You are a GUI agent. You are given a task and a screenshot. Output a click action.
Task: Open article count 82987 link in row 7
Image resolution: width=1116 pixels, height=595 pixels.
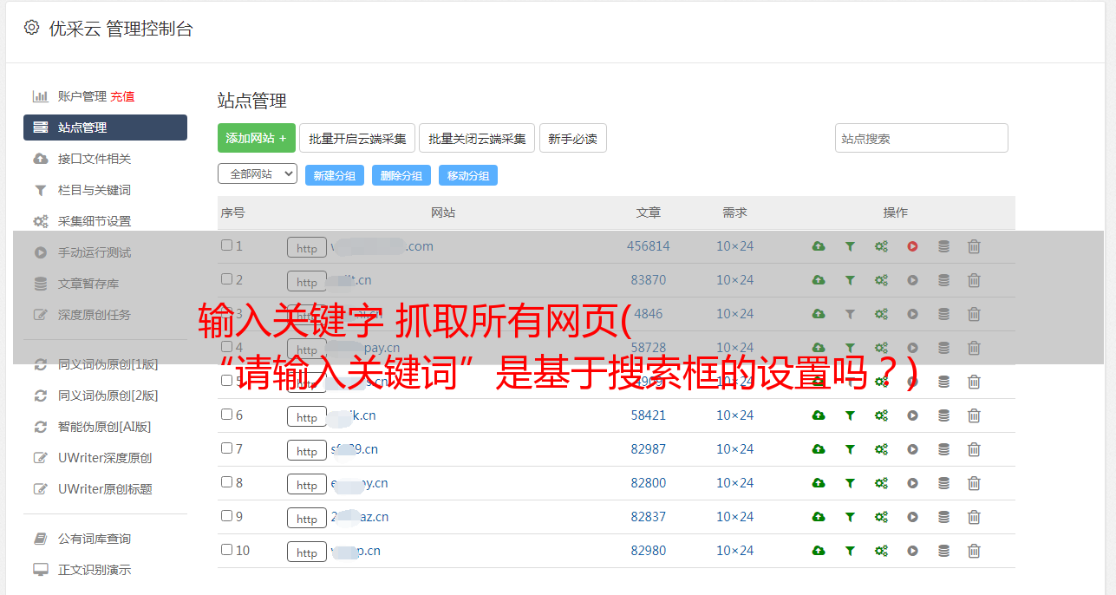(x=648, y=449)
